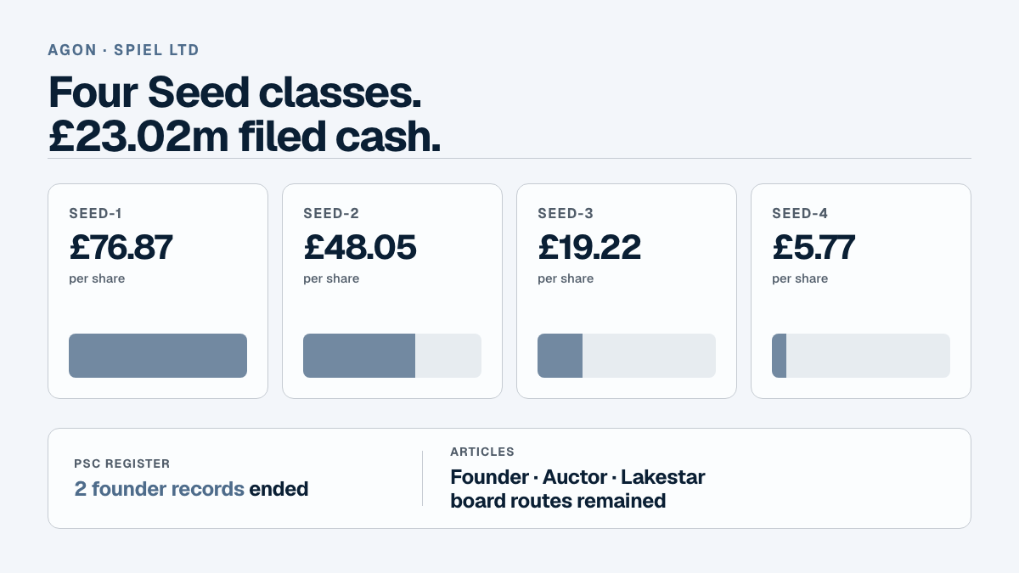Click the '£23.02m filed cash.' headline
Image resolution: width=1019 pixels, height=573 pixels.
pos(245,136)
